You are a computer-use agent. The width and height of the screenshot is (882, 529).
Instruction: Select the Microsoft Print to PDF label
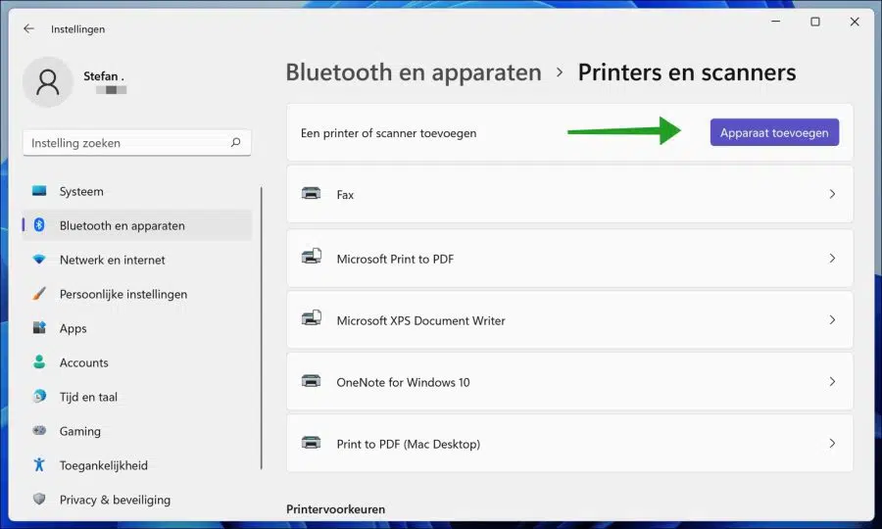coord(395,259)
